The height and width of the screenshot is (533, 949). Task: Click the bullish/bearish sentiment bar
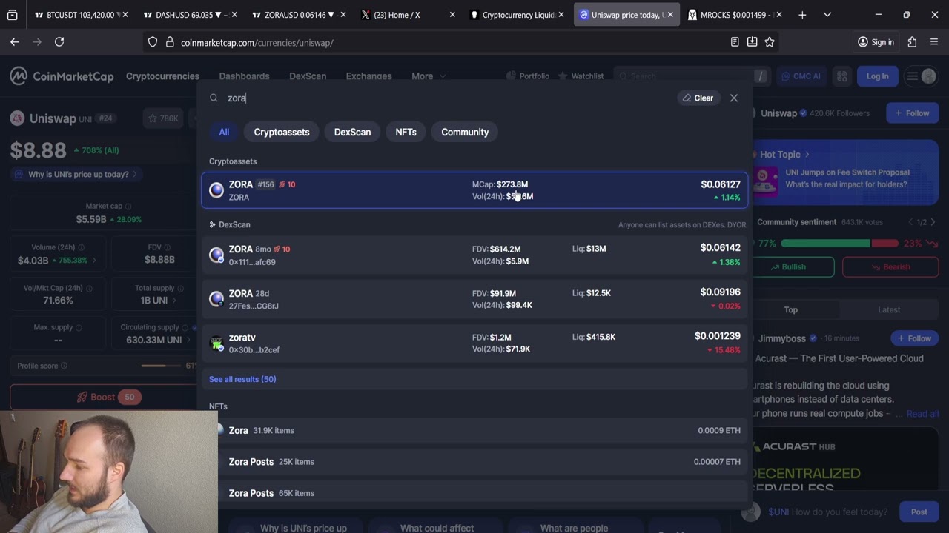839,243
